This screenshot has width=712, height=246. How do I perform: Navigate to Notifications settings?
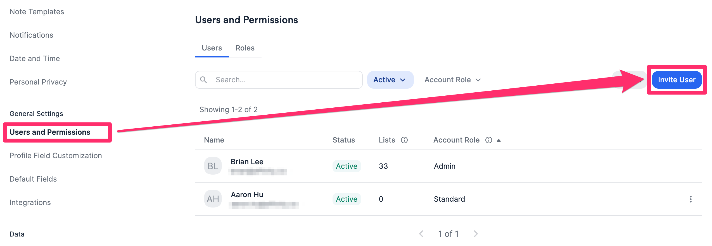pos(31,35)
